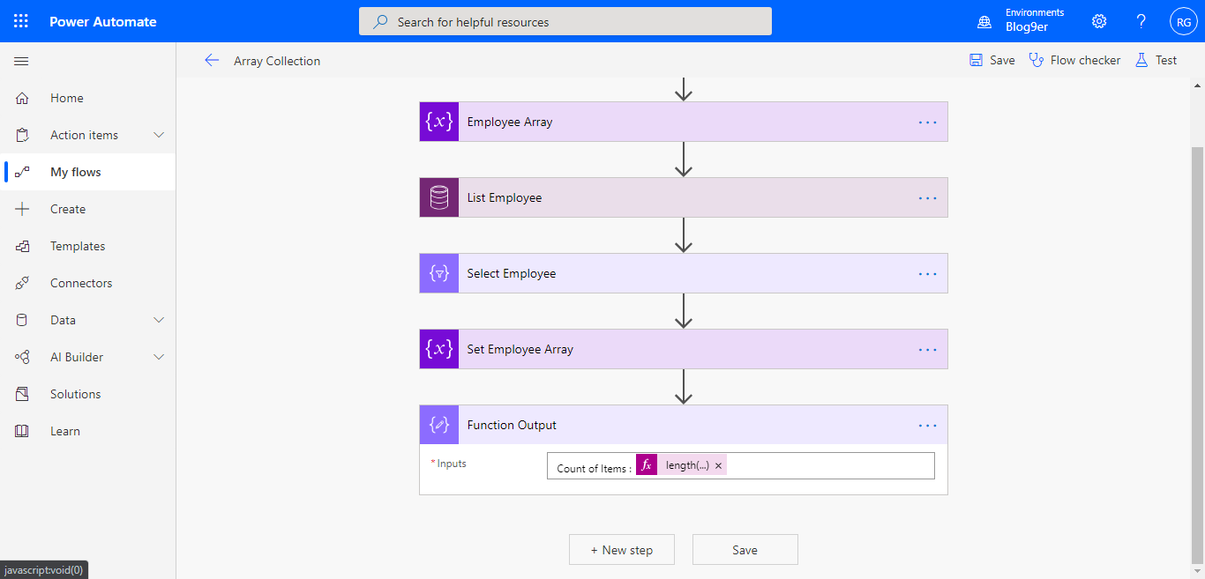Click the Connectors plug icon
This screenshot has height=579, width=1205.
(x=22, y=283)
